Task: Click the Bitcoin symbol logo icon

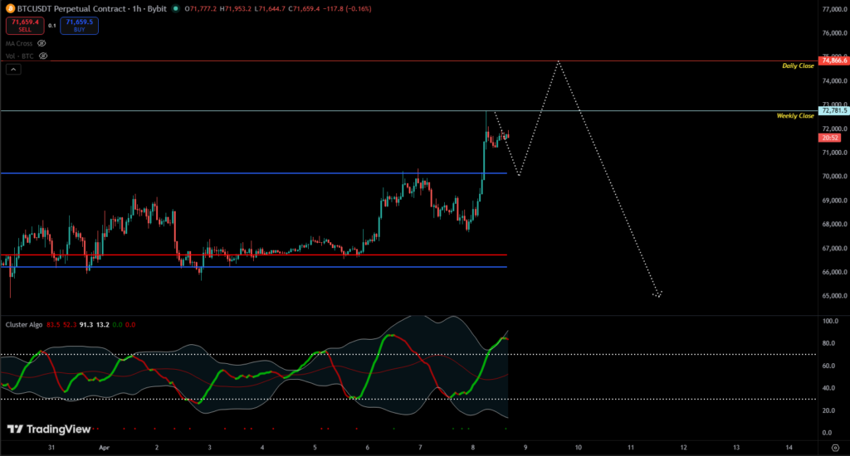Action: [8, 8]
